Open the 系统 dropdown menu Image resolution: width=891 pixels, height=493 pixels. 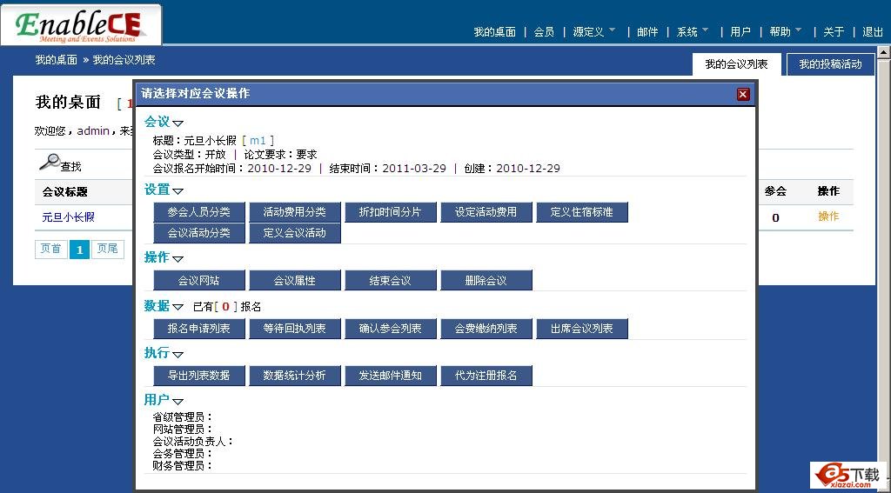[692, 32]
